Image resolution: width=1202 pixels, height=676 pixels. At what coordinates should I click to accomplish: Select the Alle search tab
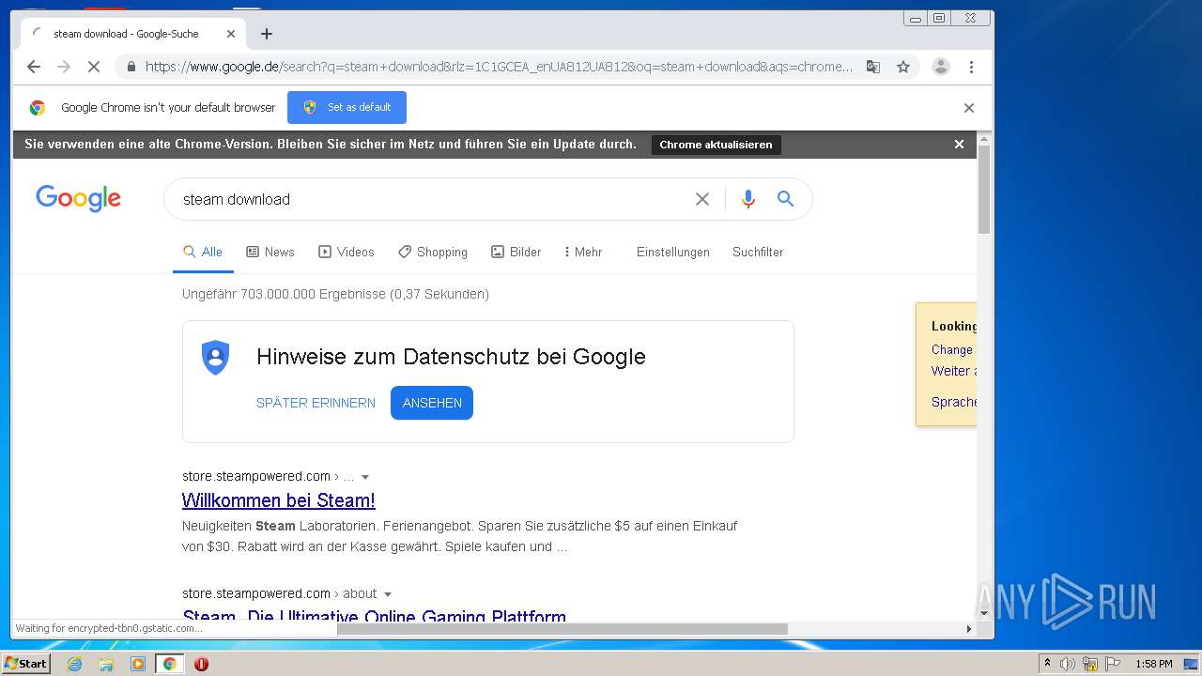(x=203, y=252)
